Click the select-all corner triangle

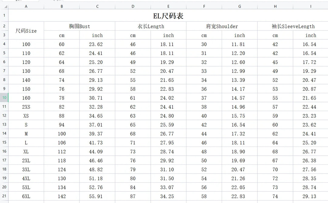point(4,6)
